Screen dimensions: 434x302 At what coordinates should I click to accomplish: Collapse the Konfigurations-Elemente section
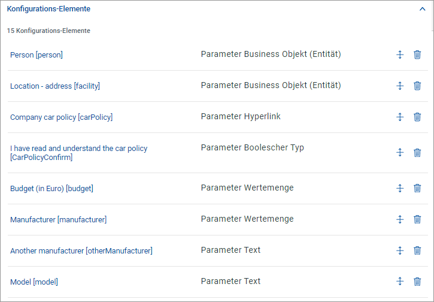423,9
